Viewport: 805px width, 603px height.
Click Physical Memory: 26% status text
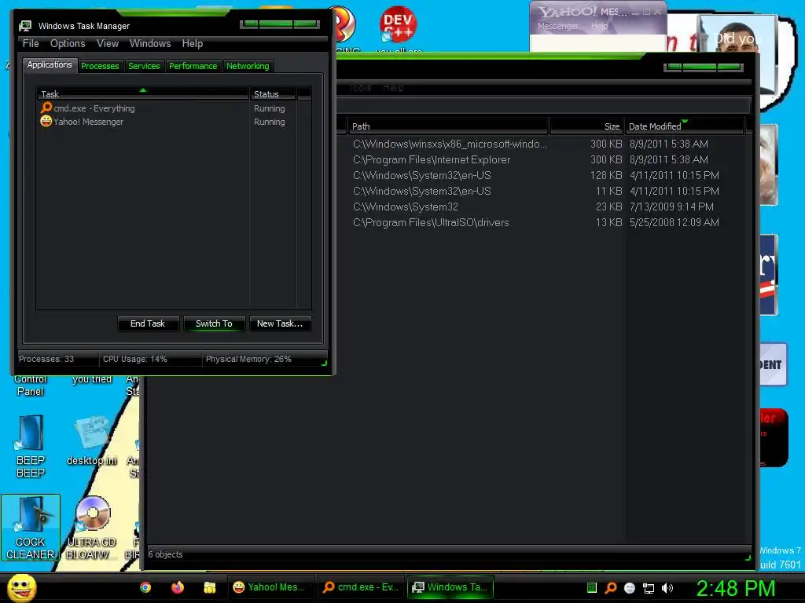click(x=248, y=359)
